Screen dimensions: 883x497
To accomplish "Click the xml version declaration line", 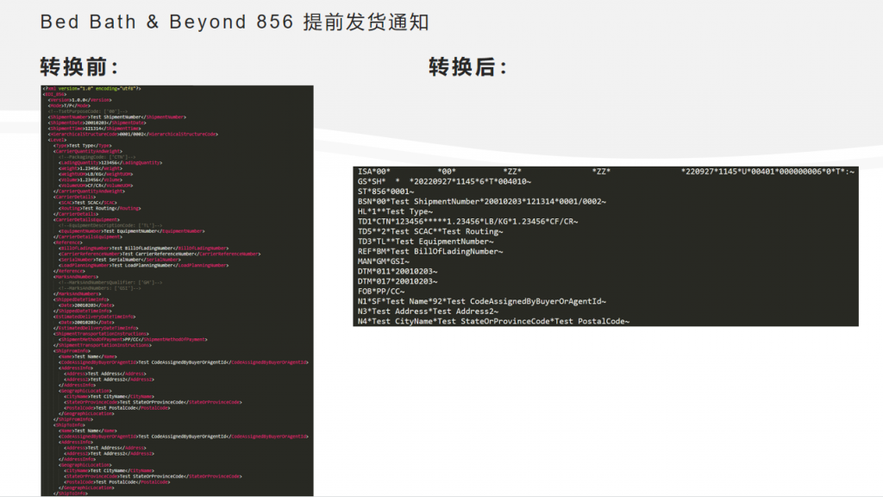I will click(x=92, y=89).
